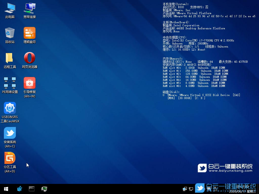Click the dual-monitor display icon in the tray
The width and height of the screenshot is (259, 194).
click(185, 188)
